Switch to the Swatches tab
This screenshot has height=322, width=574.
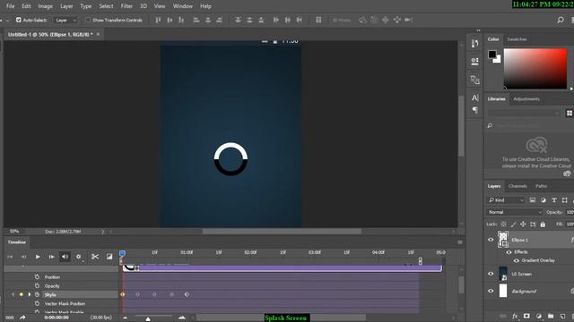point(517,39)
